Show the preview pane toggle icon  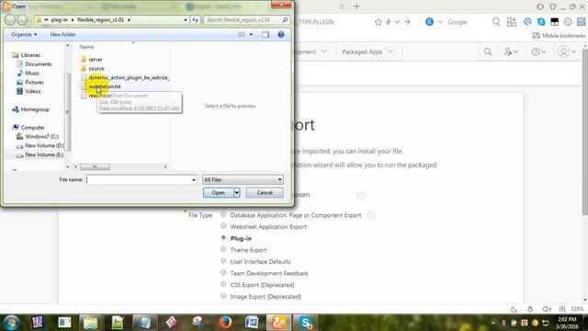click(x=266, y=35)
